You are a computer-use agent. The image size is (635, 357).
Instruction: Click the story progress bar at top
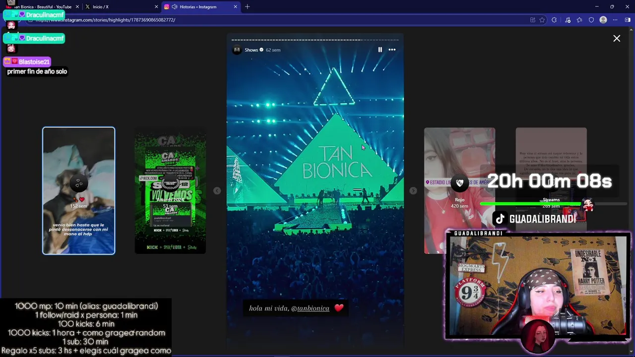(315, 40)
